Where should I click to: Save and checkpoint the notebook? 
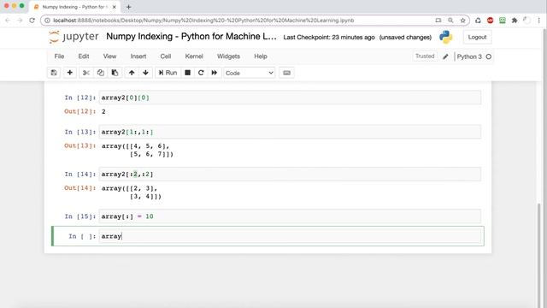54,73
